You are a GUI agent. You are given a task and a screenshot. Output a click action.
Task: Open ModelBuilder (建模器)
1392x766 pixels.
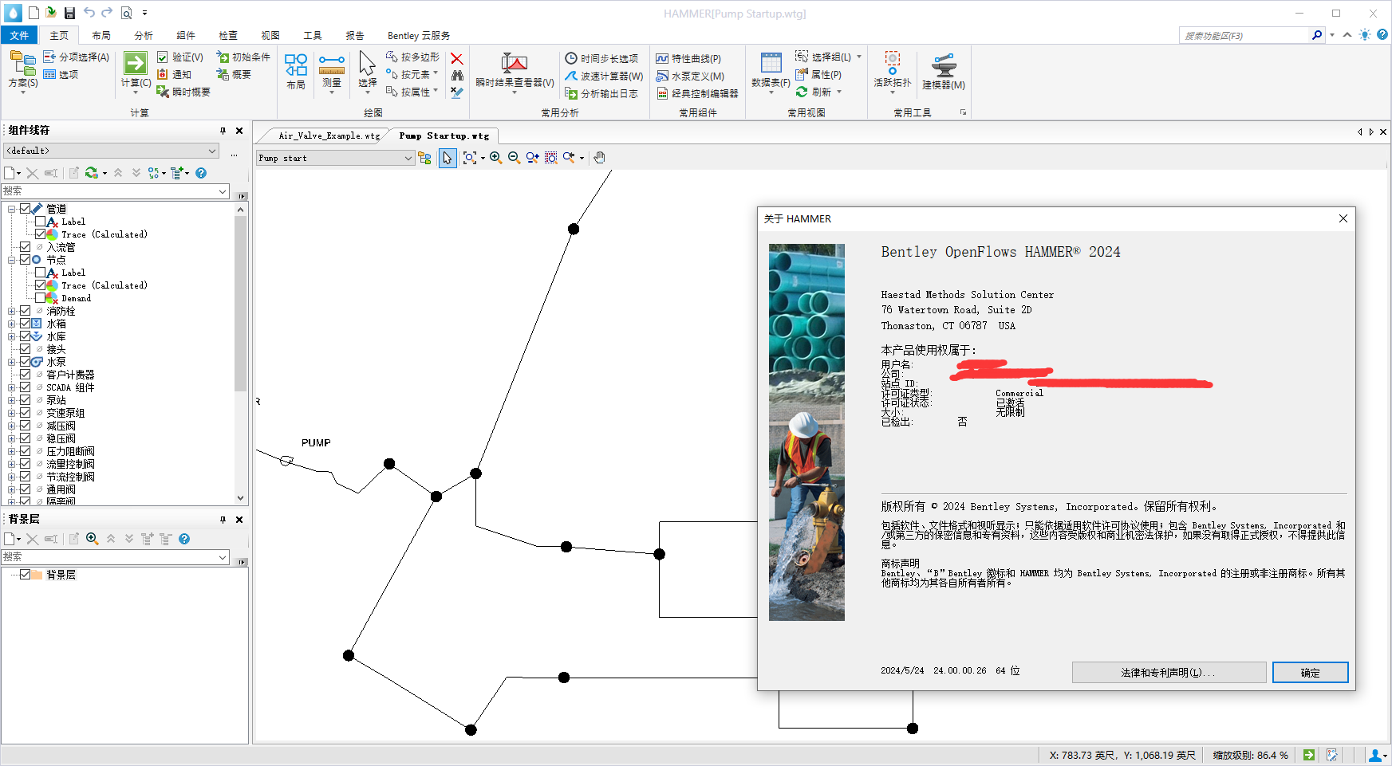pos(944,65)
